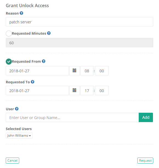The height and width of the screenshot is (168, 159).
Task: Click the Requested To label text
Action: click(x=18, y=82)
